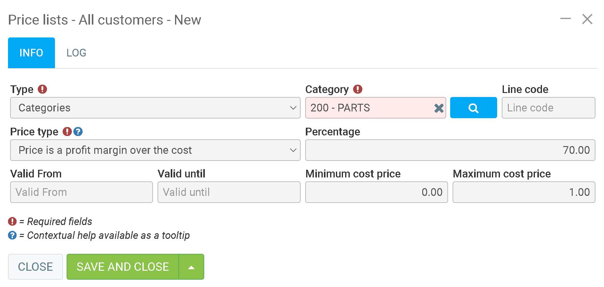
Task: Click the SAVE AND CLOSE button
Action: coord(123,267)
